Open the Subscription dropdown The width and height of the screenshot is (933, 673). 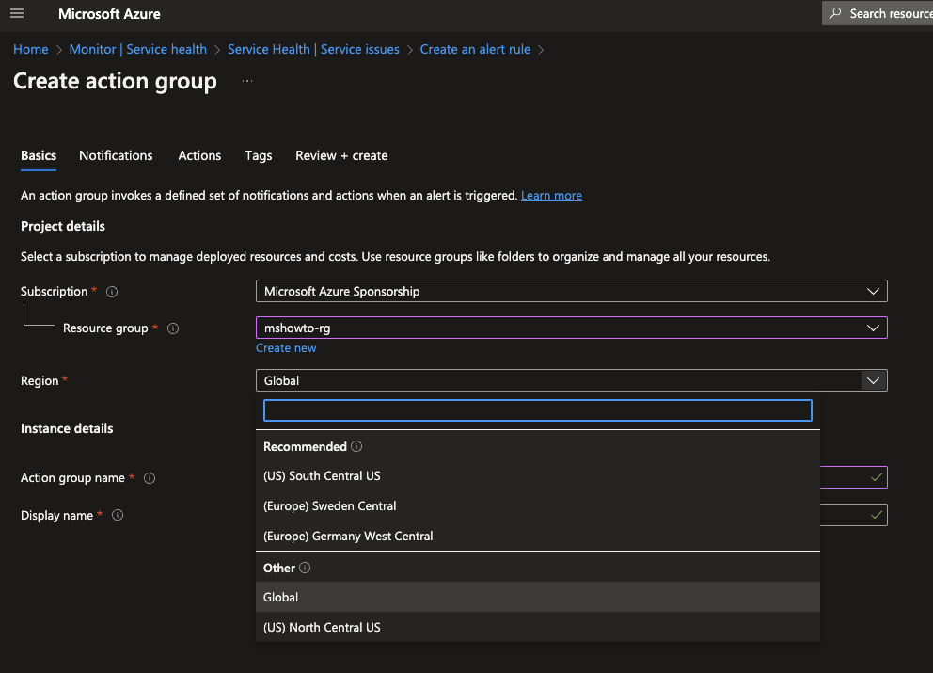571,291
